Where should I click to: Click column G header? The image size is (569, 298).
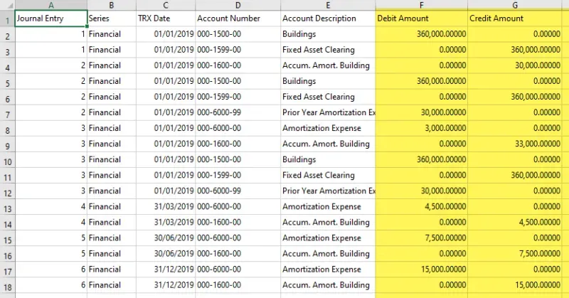pyautogui.click(x=514, y=5)
